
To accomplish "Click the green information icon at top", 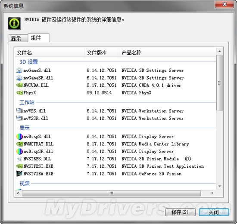I will [x=15, y=23].
